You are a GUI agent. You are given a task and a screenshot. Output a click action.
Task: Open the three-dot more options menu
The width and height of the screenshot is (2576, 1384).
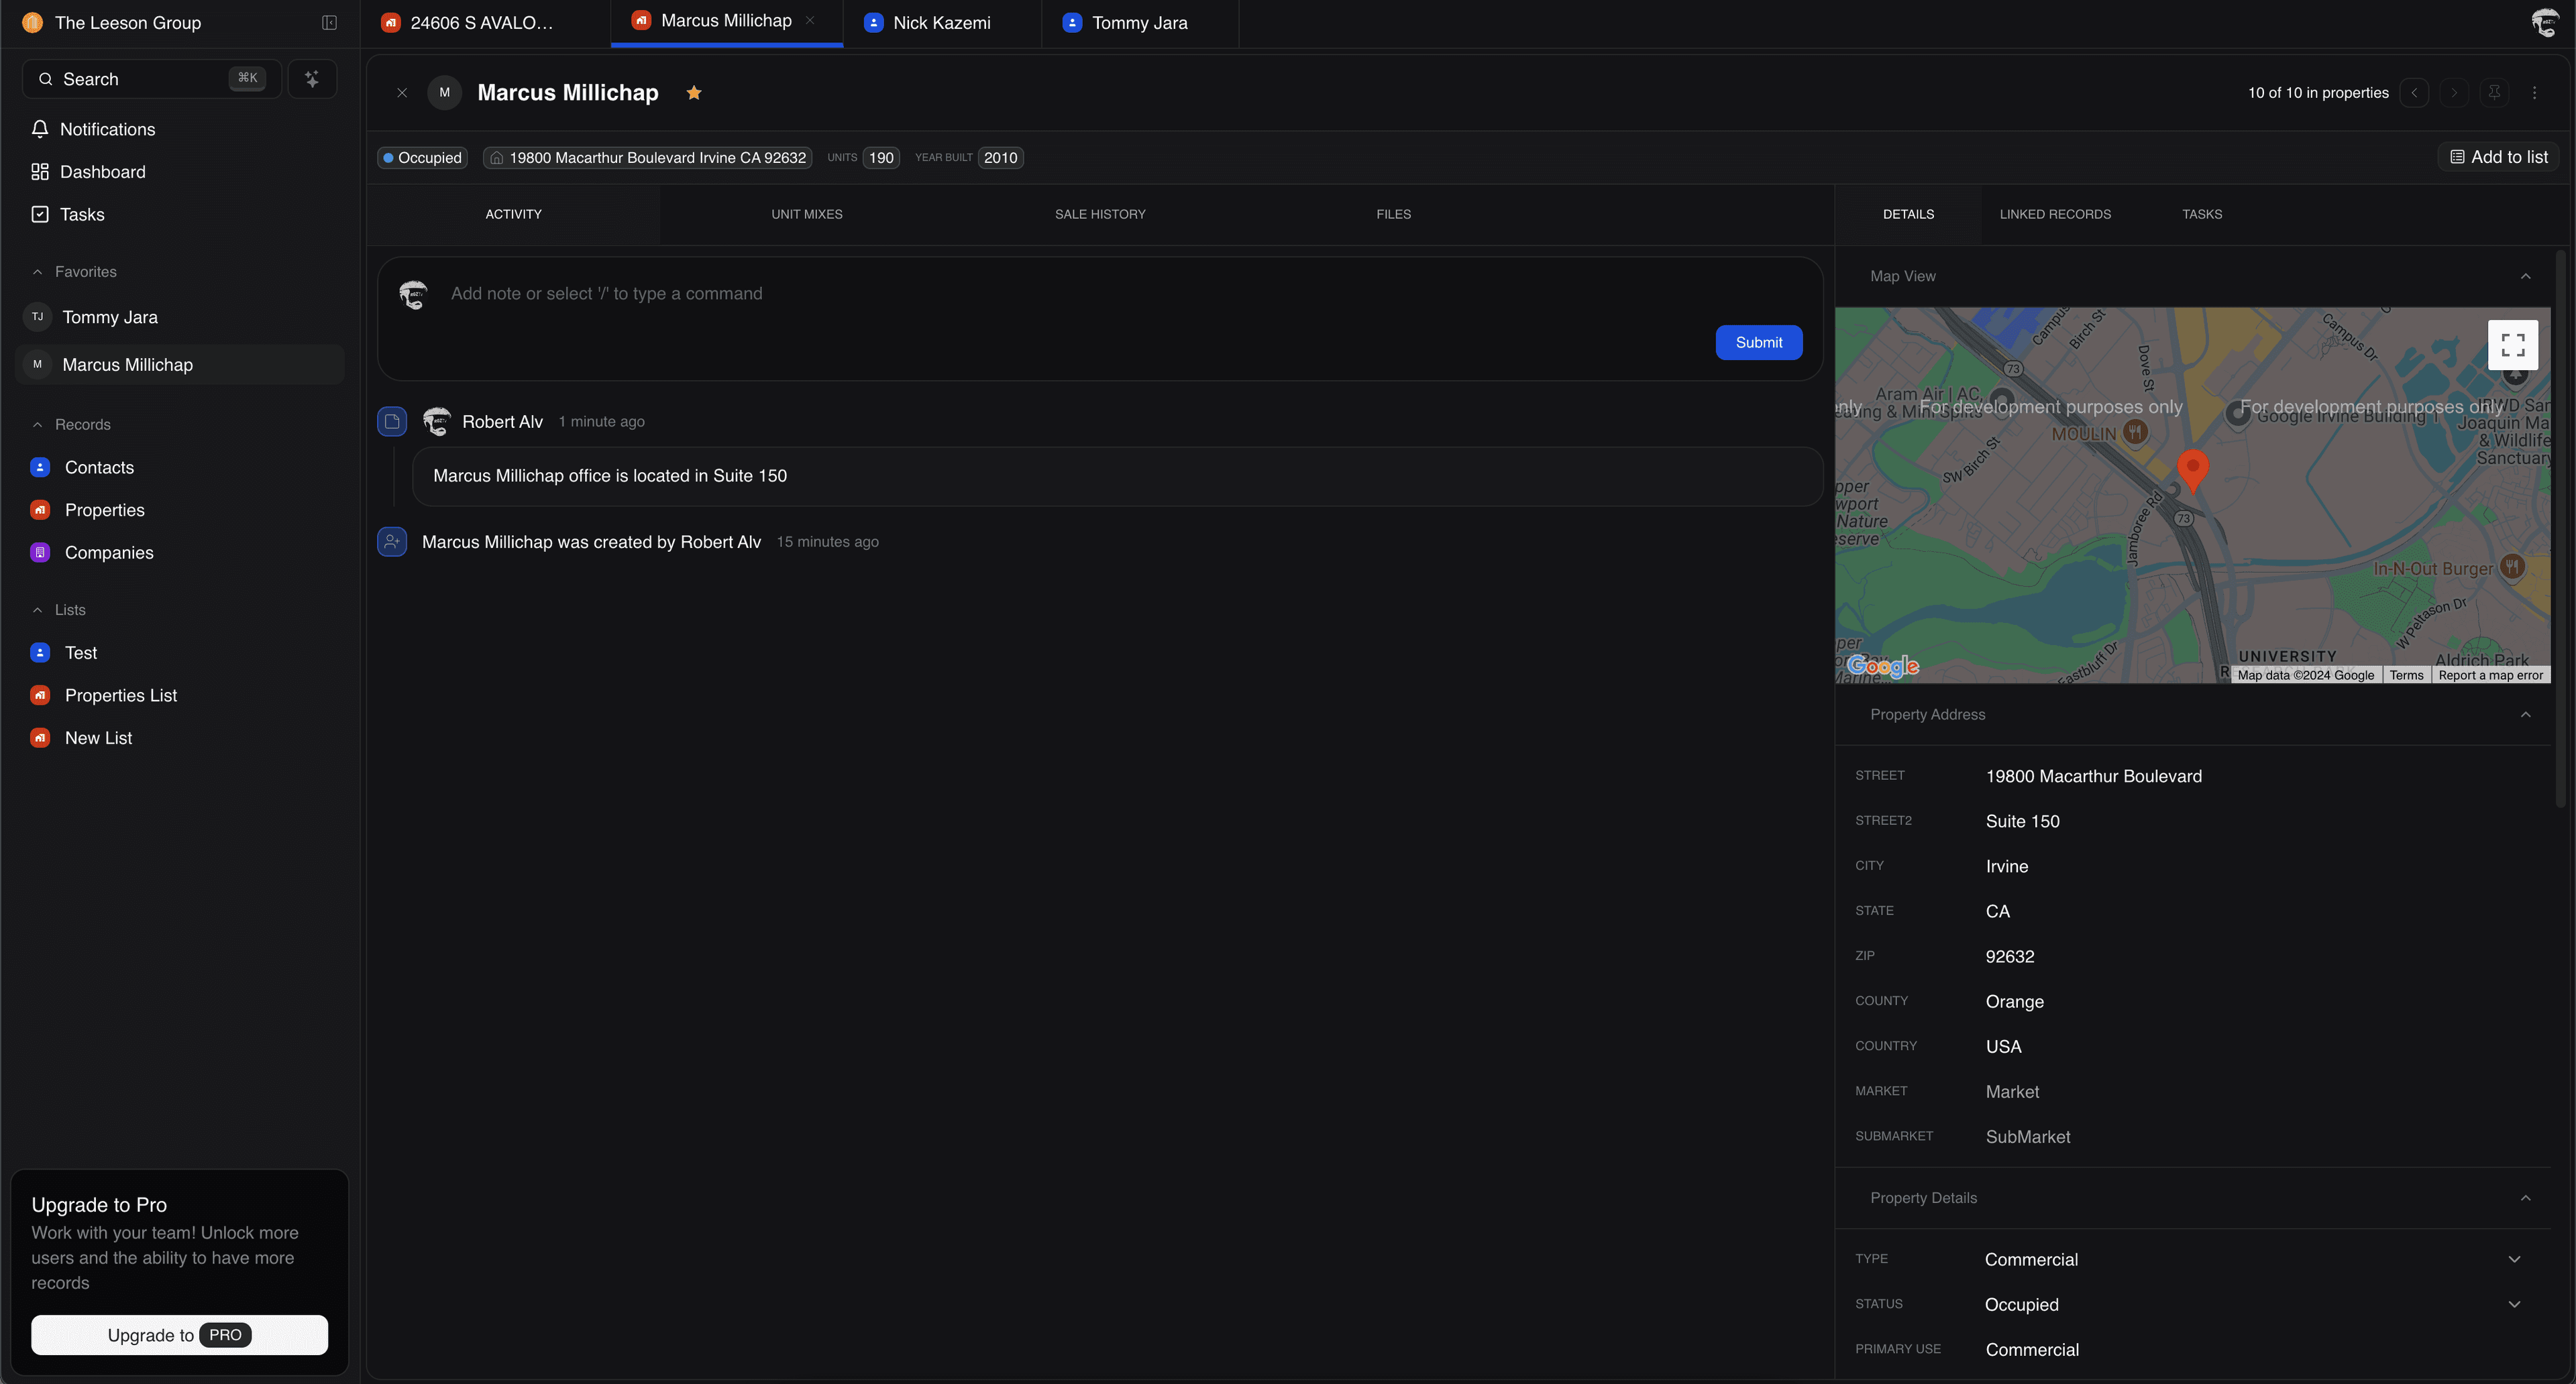tap(2534, 93)
